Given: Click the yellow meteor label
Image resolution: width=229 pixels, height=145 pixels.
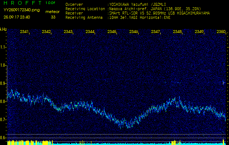Looking at the screenshot, I should (52, 12).
